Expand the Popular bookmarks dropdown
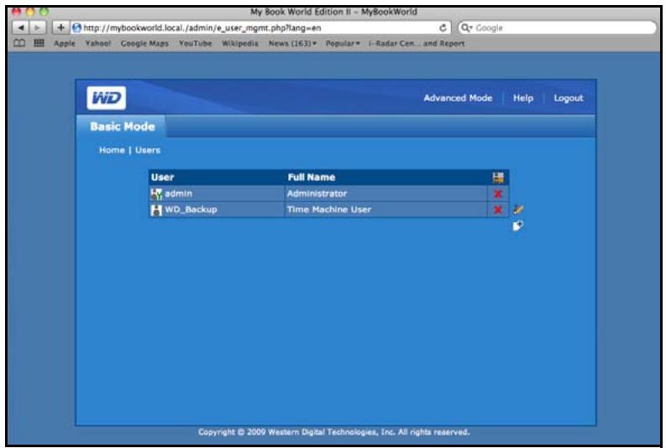Image resolution: width=666 pixels, height=448 pixels. [x=343, y=44]
